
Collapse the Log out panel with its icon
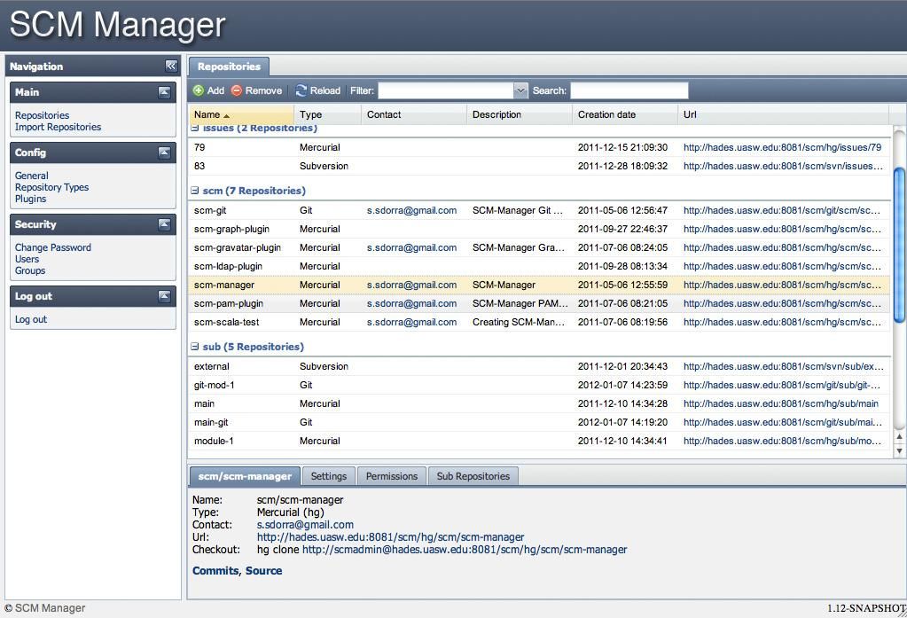(x=164, y=296)
